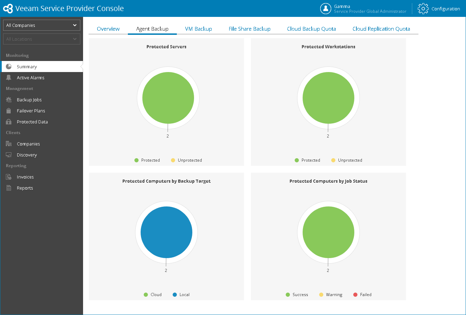
Task: Toggle the Cloud legend swatch
Action: 146,295
